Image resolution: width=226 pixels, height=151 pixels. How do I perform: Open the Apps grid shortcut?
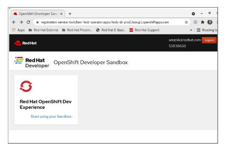[18, 30]
